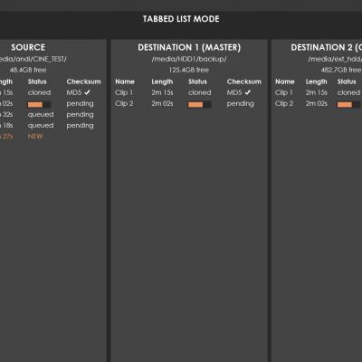Select Clip 1 in Destination 2 list
362x362 pixels.
[284, 92]
